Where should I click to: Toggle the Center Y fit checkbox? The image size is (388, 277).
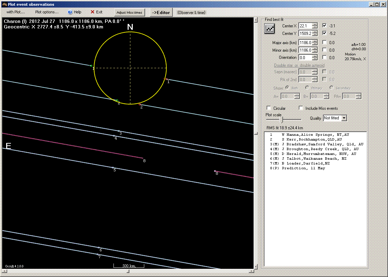pyautogui.click(x=324, y=33)
